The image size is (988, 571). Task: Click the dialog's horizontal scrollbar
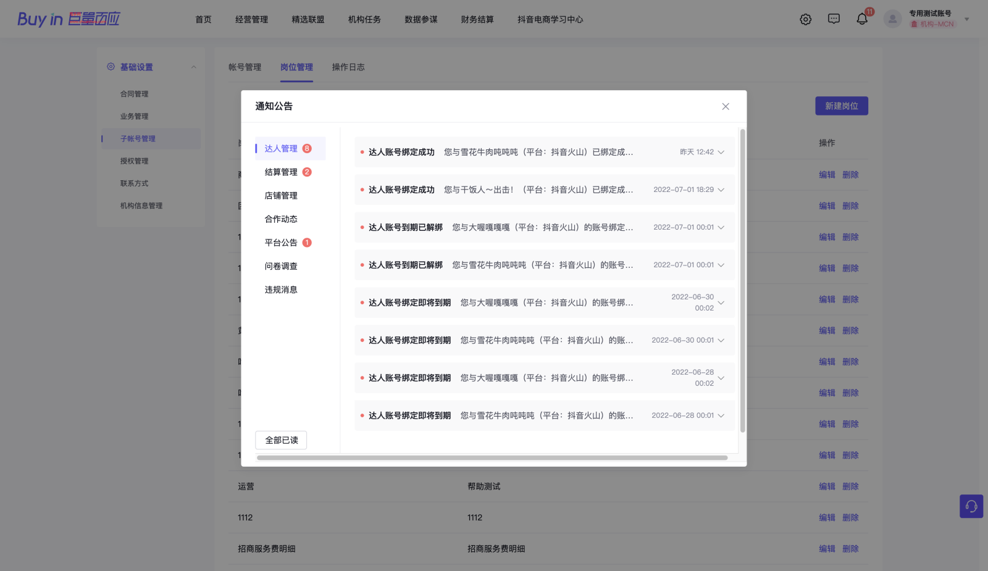[492, 458]
